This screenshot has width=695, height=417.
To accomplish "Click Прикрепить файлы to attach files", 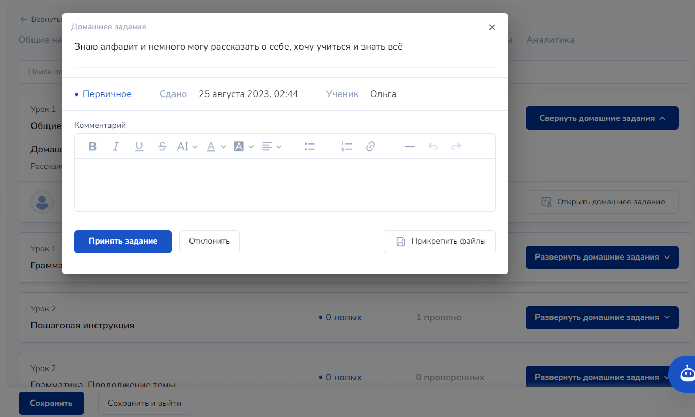I will pos(439,242).
